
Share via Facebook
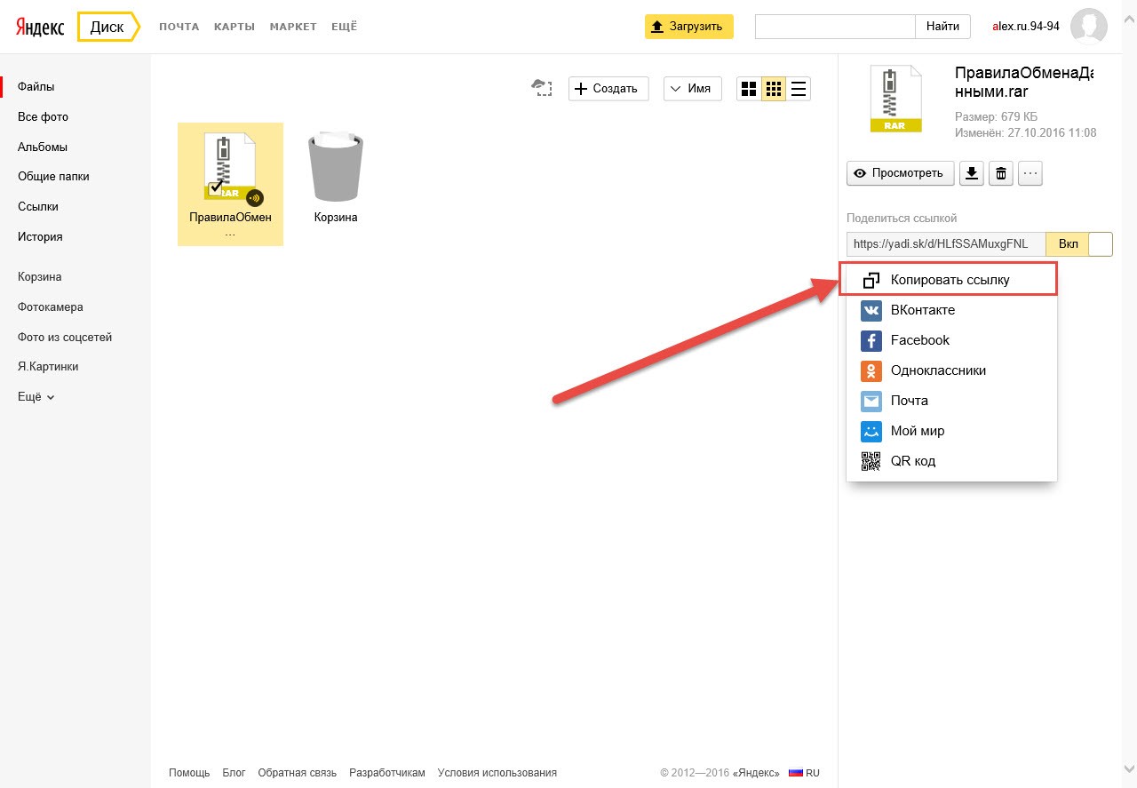coord(951,340)
